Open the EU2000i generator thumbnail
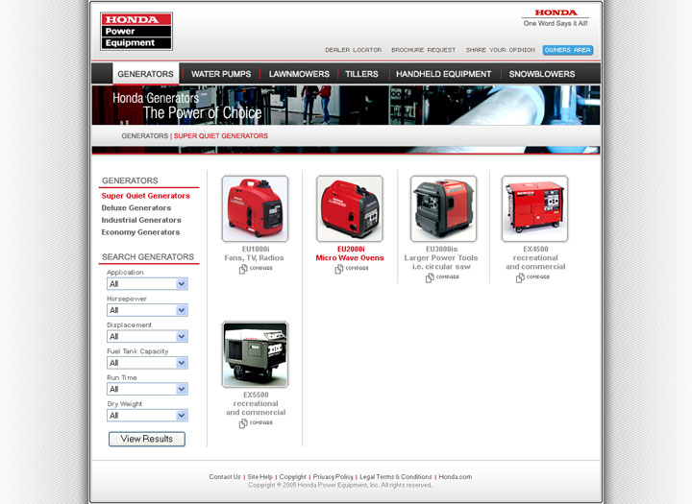Viewport: 692px width, 504px height. [x=350, y=207]
